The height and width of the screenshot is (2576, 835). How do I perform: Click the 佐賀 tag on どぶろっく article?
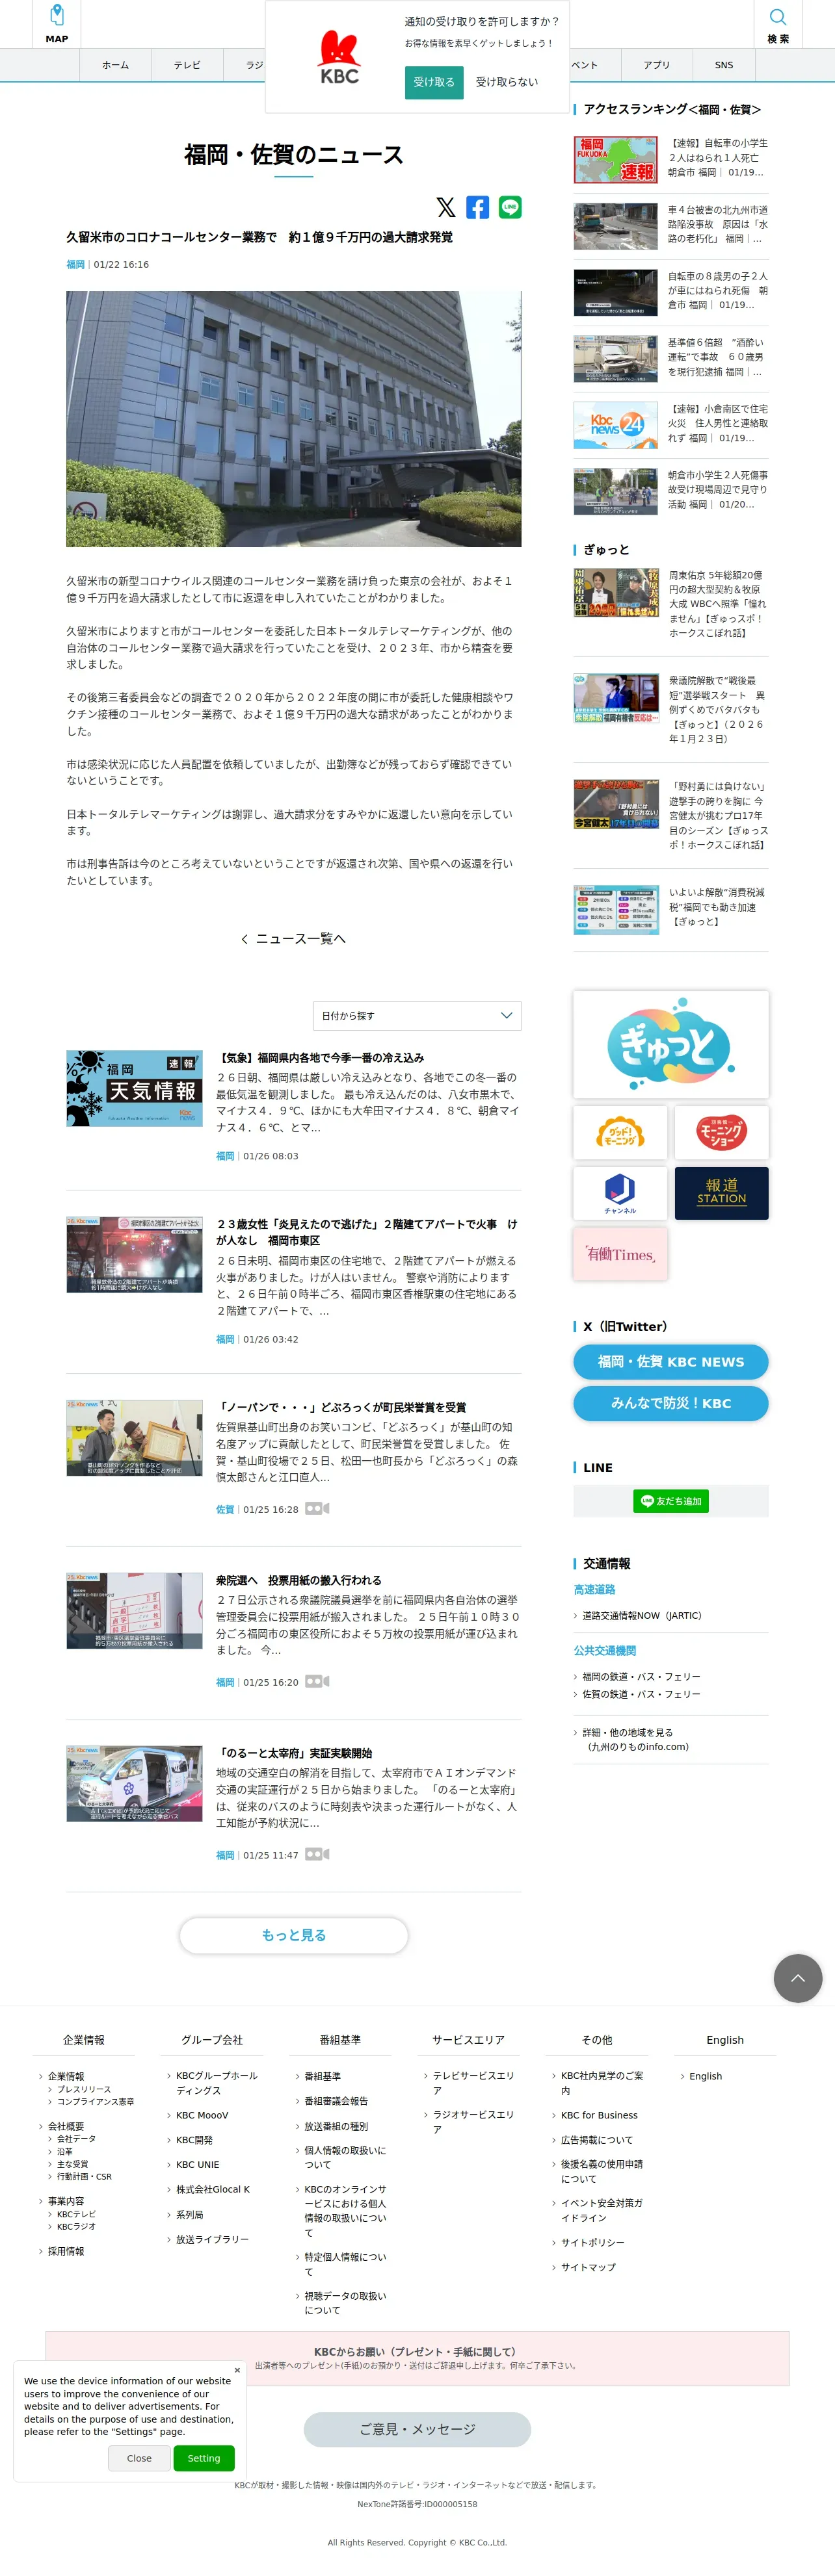pos(225,1509)
